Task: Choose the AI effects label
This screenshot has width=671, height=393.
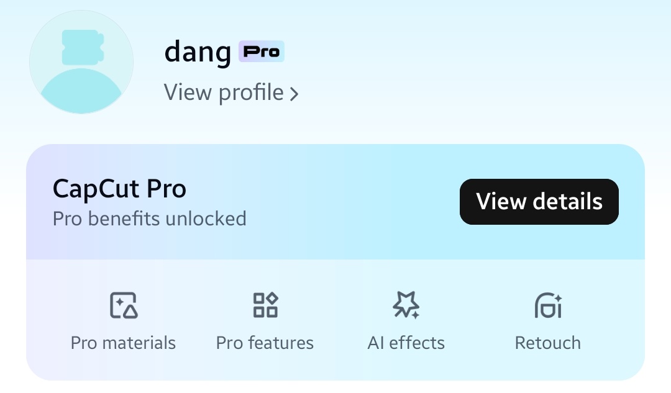Action: click(x=406, y=343)
